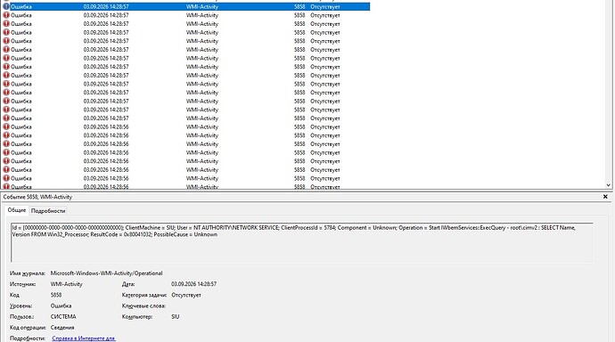Click event ID 5858 in the highlighted row

299,6
